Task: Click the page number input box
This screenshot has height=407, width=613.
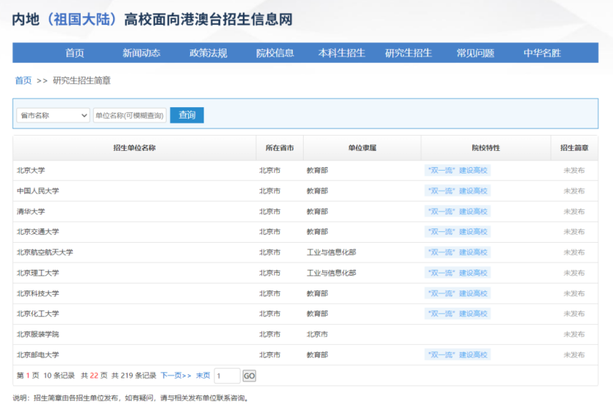Action: click(227, 376)
